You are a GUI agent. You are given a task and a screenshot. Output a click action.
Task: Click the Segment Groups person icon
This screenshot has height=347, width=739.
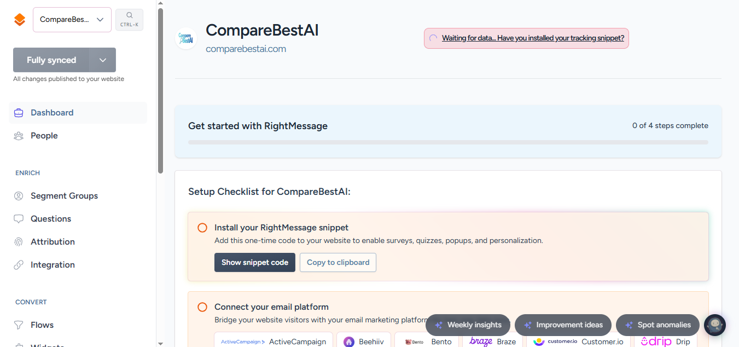(19, 196)
